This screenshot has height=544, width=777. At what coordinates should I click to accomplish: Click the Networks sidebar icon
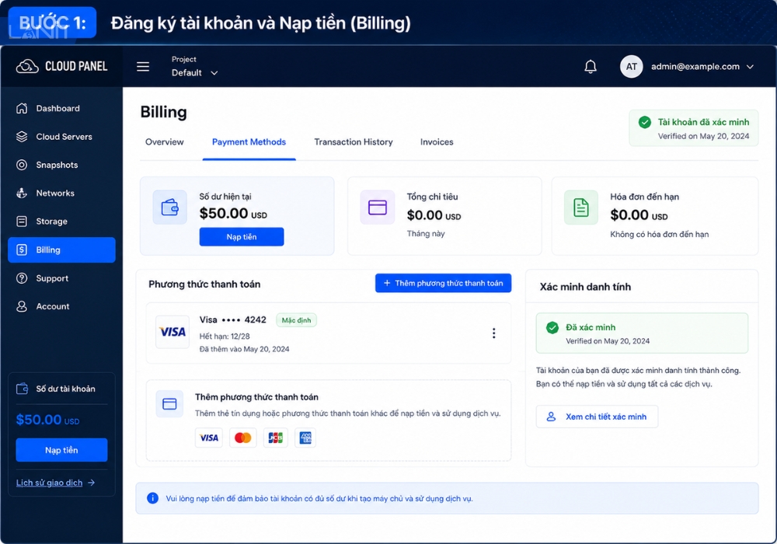(22, 193)
